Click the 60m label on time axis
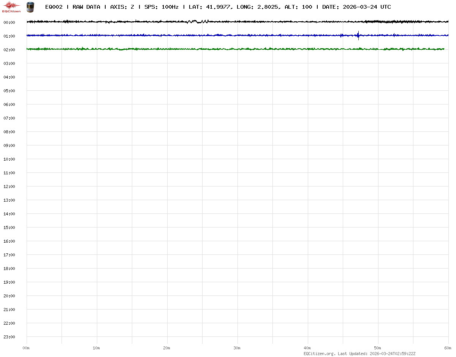 click(448, 348)
